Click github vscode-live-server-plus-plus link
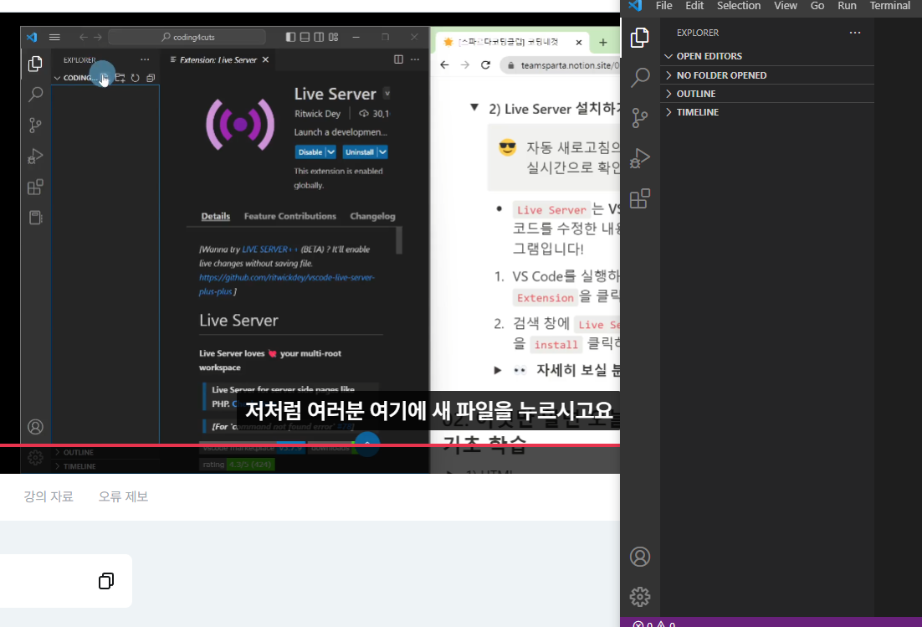This screenshot has width=922, height=627. (x=286, y=284)
